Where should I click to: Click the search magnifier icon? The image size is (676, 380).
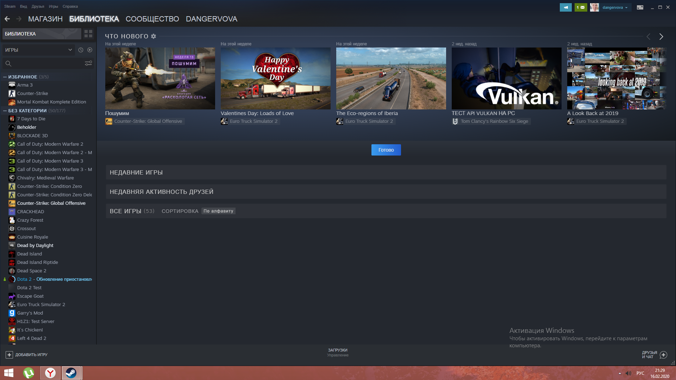(8, 64)
